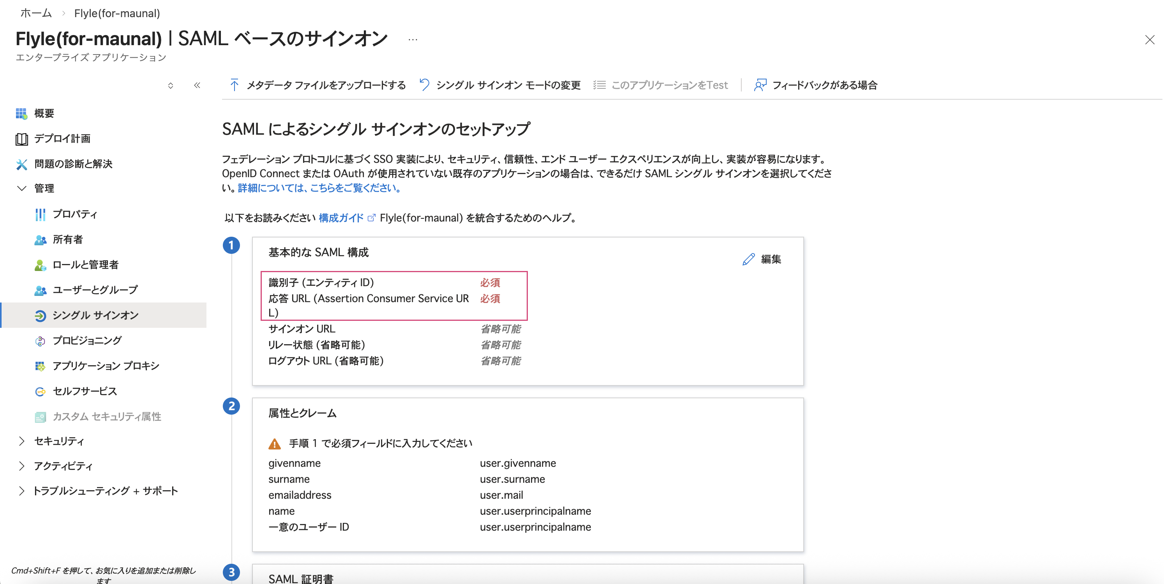Expand トラブルシューティング + サポート section
1164x584 pixels.
pos(21,491)
